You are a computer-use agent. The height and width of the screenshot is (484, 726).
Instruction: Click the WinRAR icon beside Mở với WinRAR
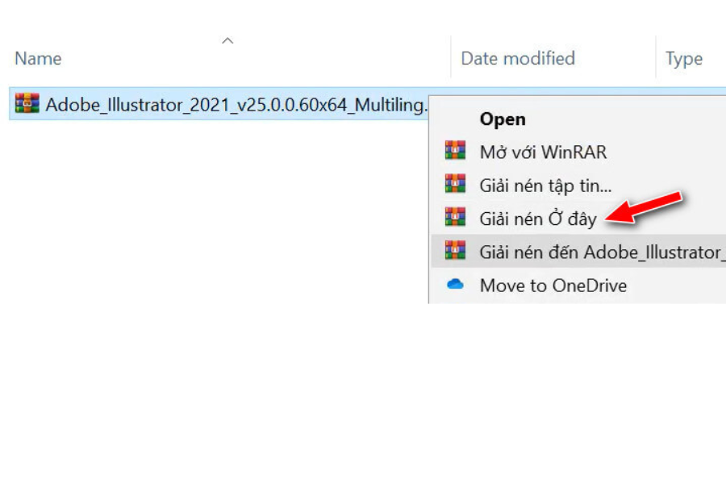click(455, 151)
